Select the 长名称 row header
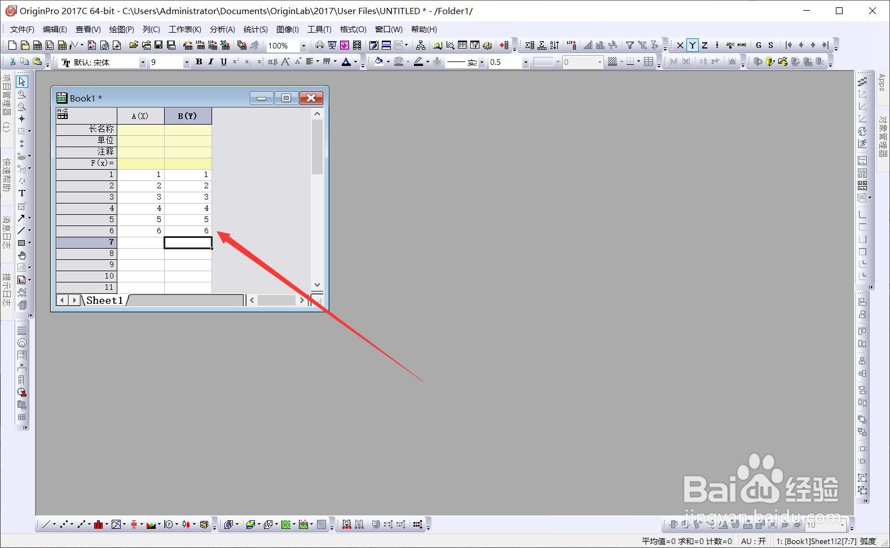This screenshot has width=890, height=548. click(86, 129)
